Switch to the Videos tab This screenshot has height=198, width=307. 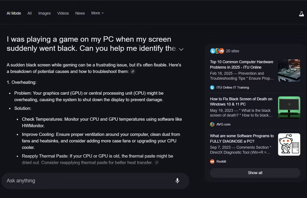coord(63,13)
